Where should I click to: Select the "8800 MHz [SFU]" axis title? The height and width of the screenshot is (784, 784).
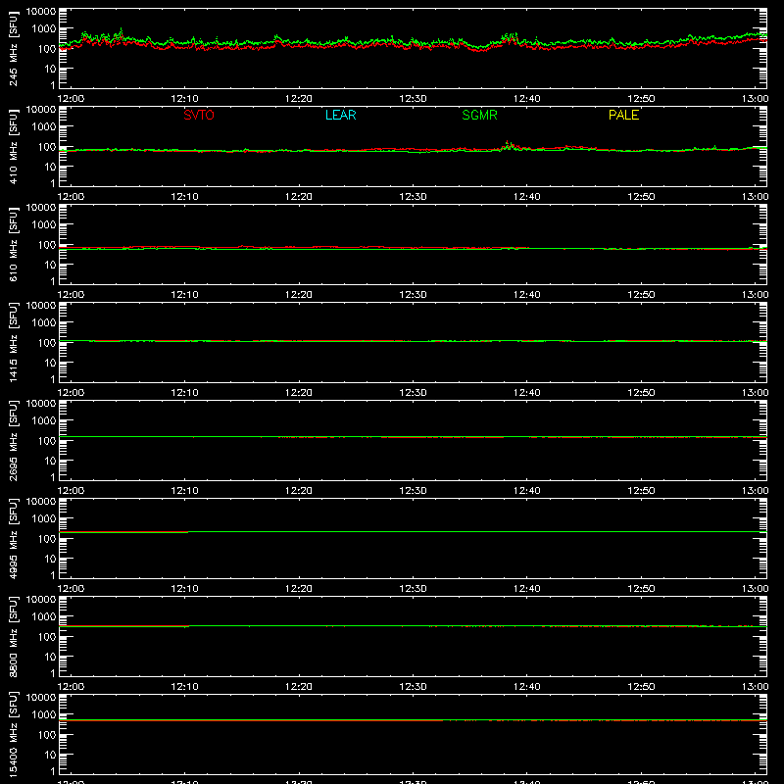tap(13, 636)
